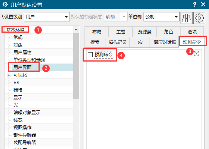209x149 pixels.
Task: Switch to the 角色 tab
Action: [x=169, y=32]
